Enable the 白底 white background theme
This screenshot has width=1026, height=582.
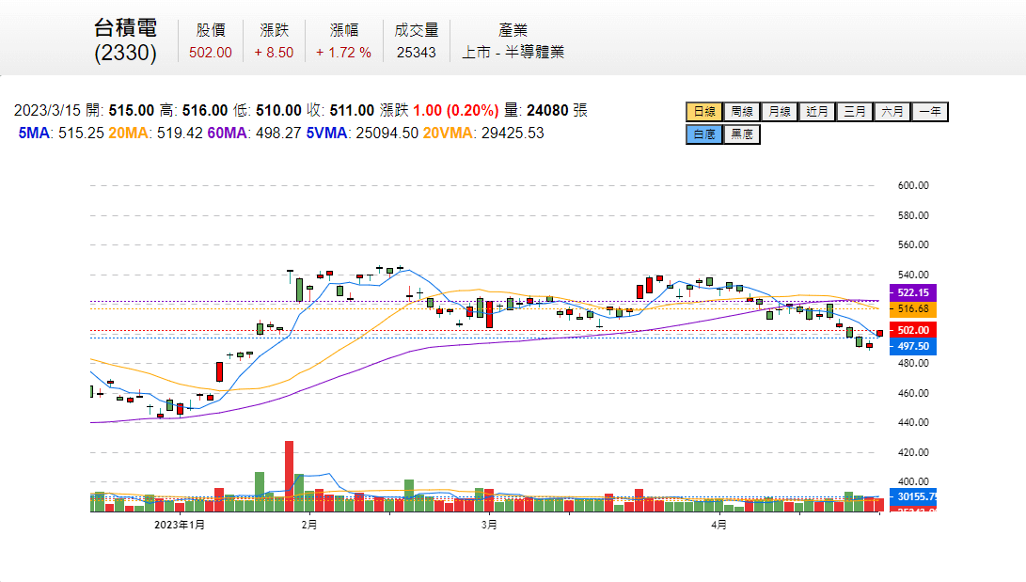click(x=704, y=134)
